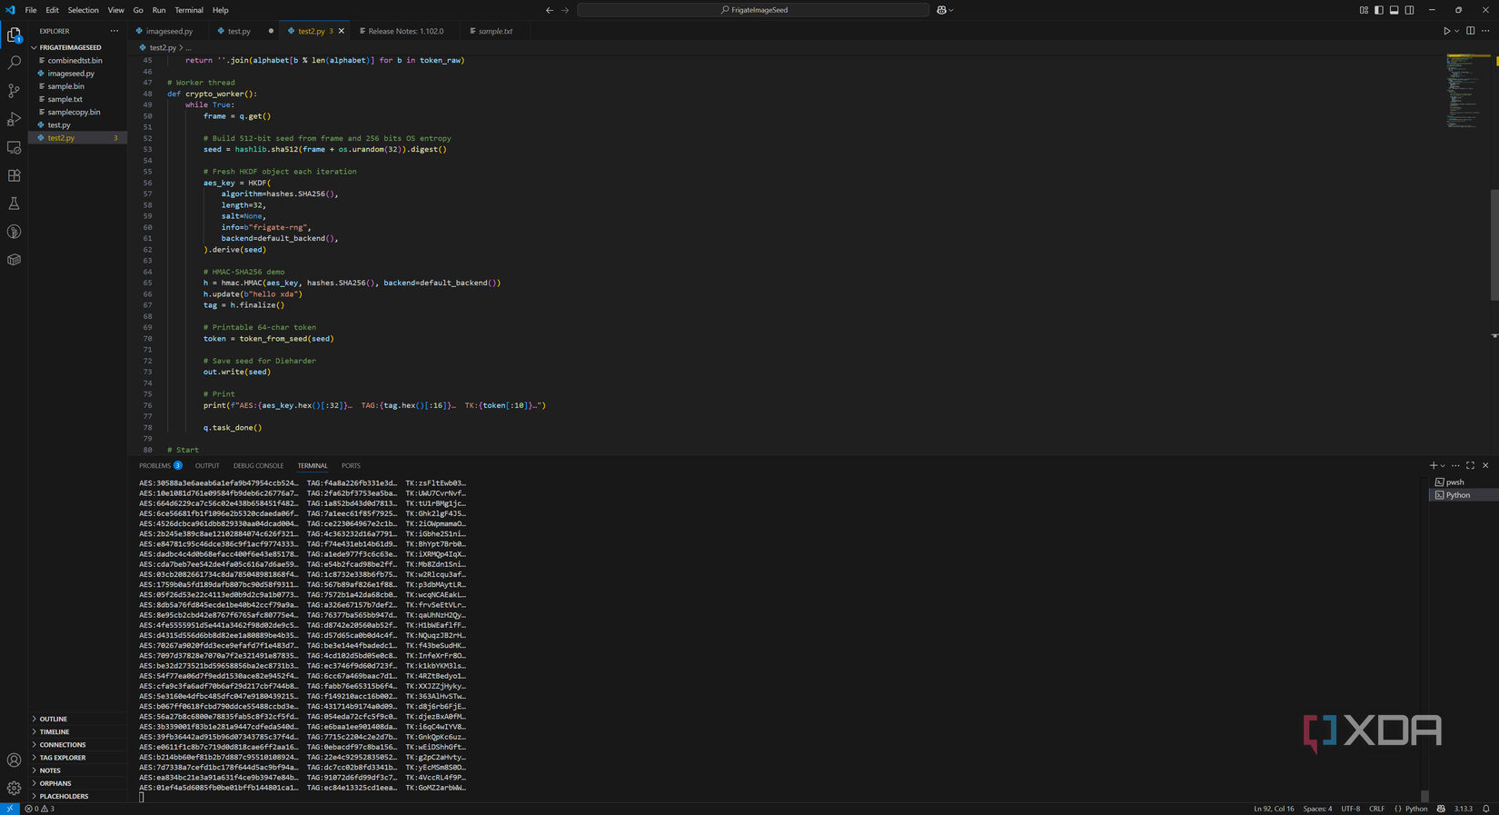Toggle the bottom panel visibility
This screenshot has width=1499, height=815.
click(x=1395, y=10)
